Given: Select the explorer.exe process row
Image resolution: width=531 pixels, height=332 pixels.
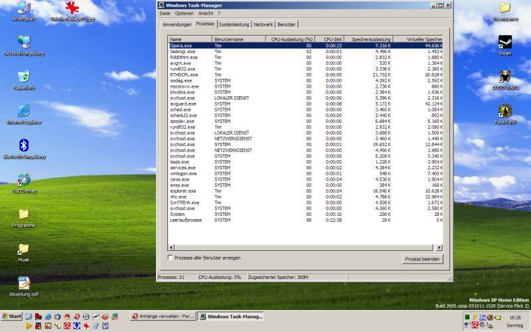Looking at the screenshot, I should click(305, 191).
